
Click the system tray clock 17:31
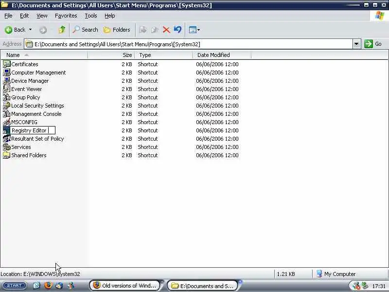[x=379, y=286]
